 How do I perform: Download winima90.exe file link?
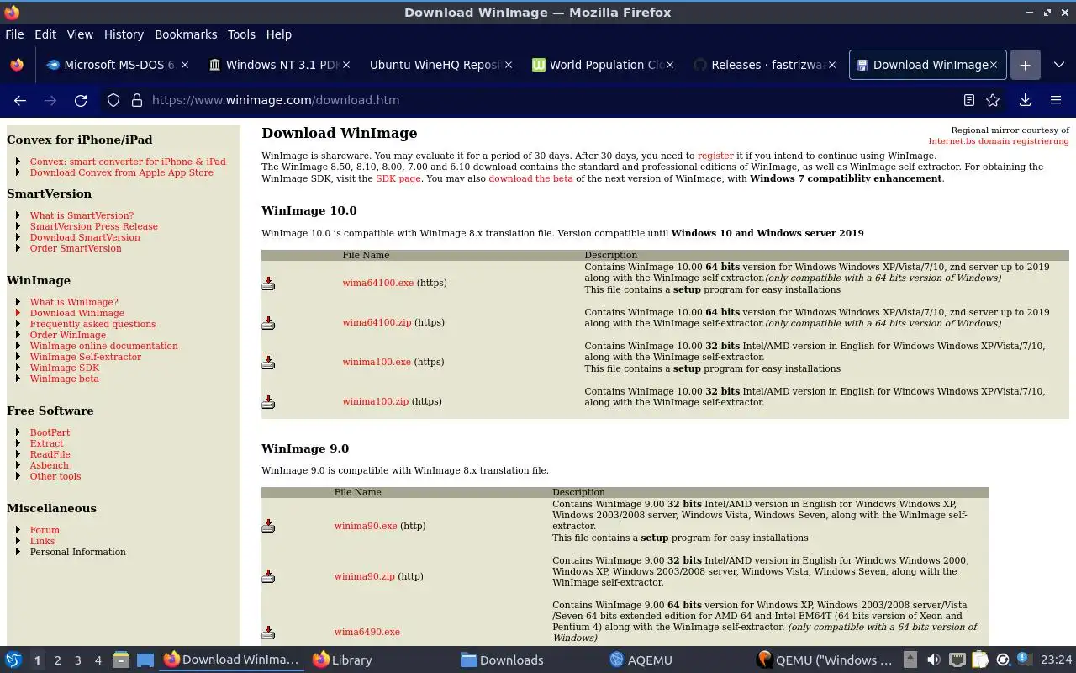[x=366, y=526]
